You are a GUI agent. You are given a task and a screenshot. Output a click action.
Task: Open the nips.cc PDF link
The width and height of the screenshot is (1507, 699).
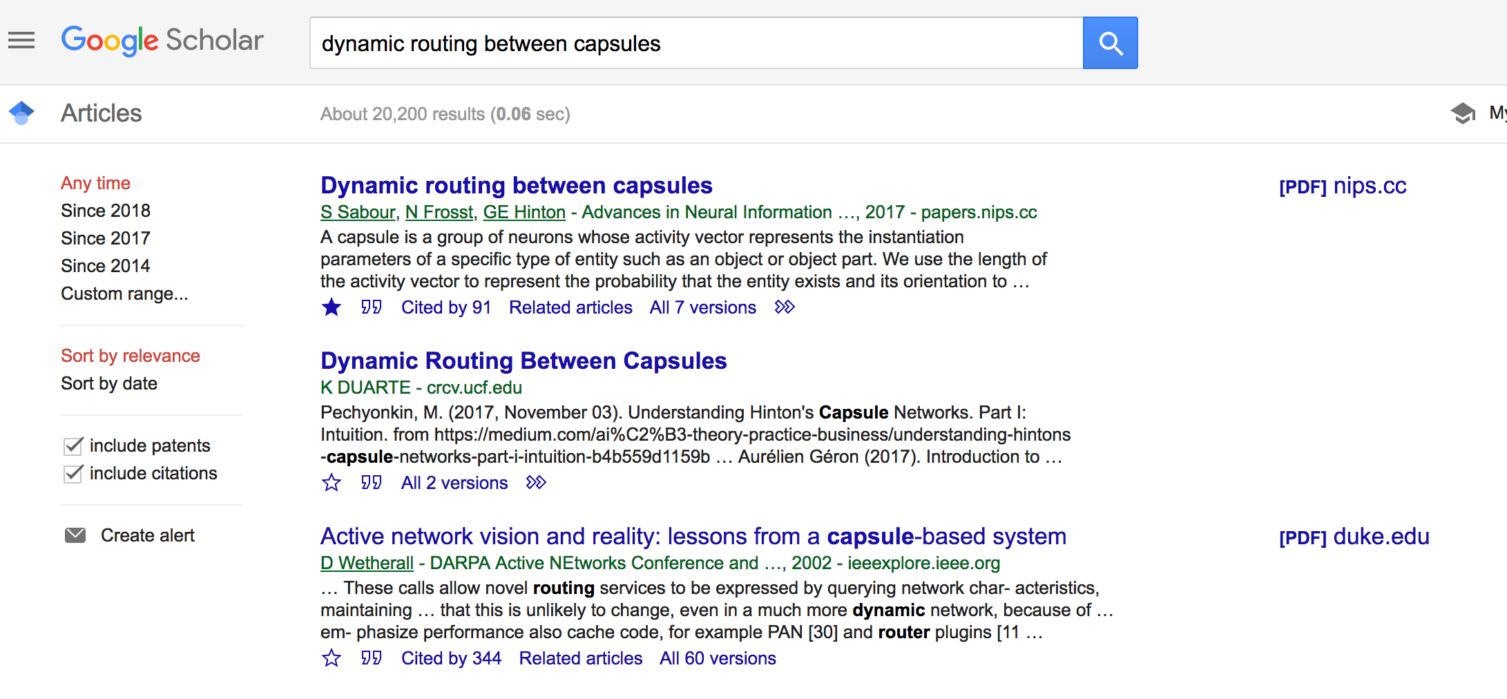1342,186
